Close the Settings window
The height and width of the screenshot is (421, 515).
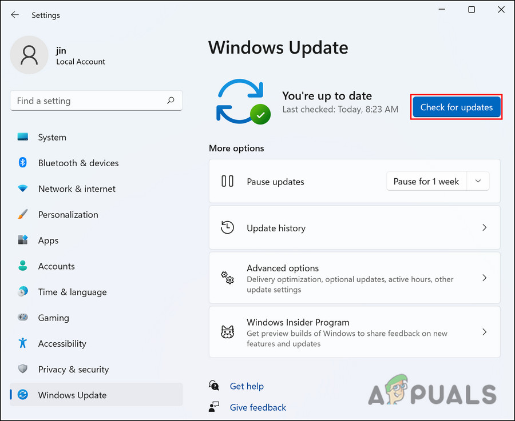[501, 10]
